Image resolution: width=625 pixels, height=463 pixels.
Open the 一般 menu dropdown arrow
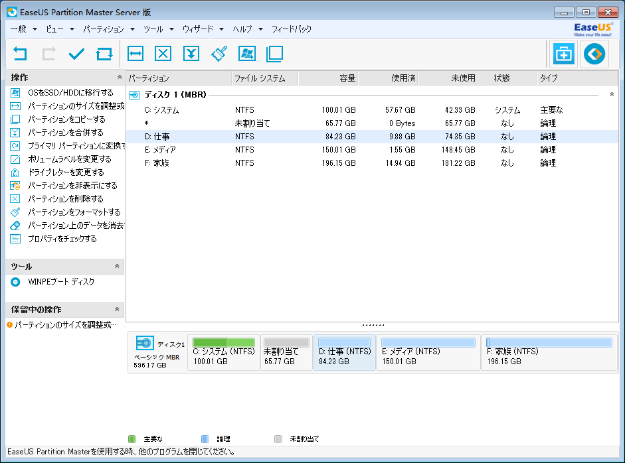[x=35, y=29]
